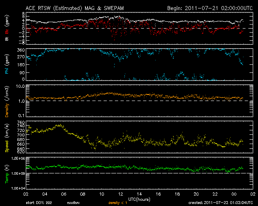Click the "created: 2011-07-22 01:02:04UTC" timestamp
The image size is (258, 206).
point(221,203)
